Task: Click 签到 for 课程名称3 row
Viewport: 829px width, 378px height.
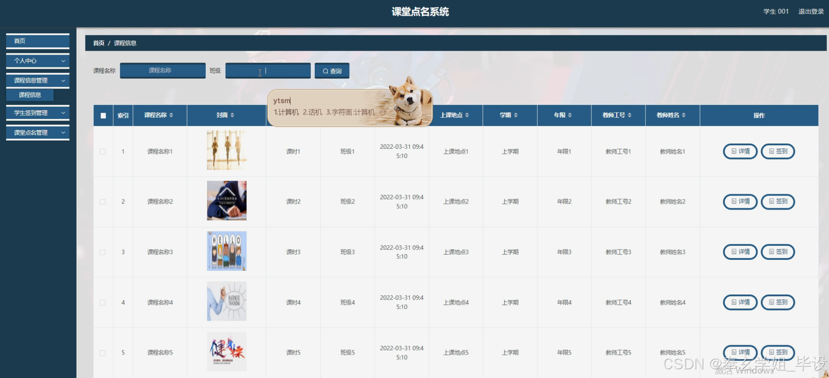Action: pos(778,252)
